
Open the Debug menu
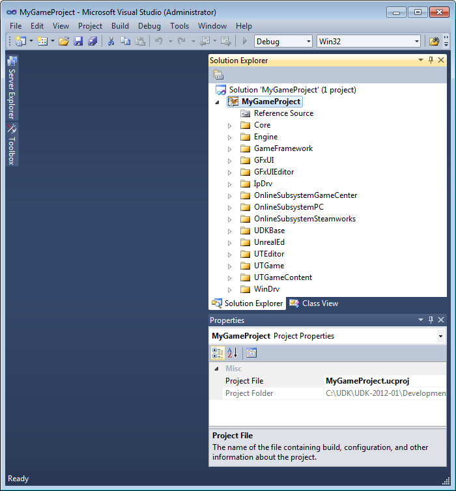click(x=149, y=26)
